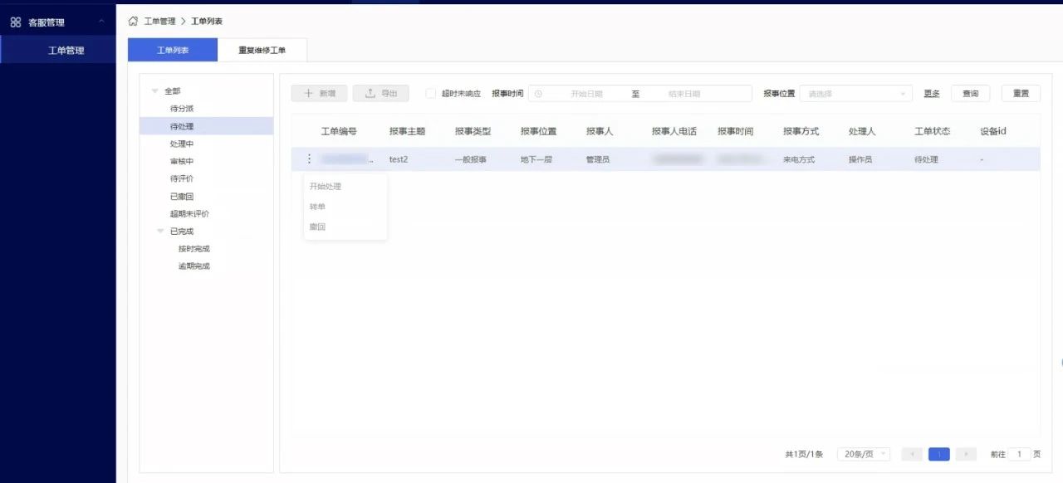Switch to the 重复维修工单 tab
The width and height of the screenshot is (1063, 483).
(x=262, y=50)
